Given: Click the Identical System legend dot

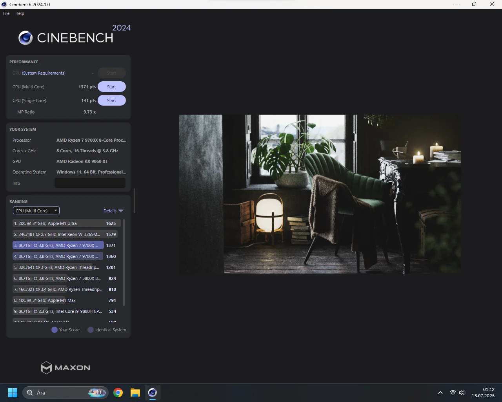Looking at the screenshot, I should coord(91,330).
